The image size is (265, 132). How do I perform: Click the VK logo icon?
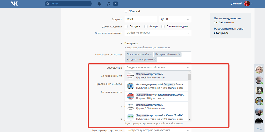click(x=14, y=4)
